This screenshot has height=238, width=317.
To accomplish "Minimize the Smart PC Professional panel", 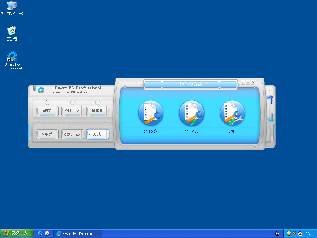I will (248, 82).
